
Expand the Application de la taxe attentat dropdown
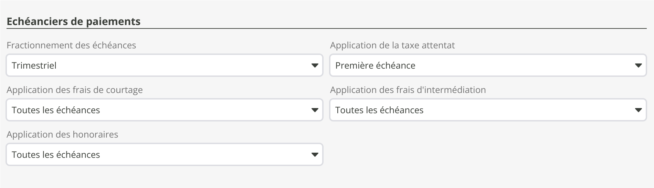coord(488,65)
